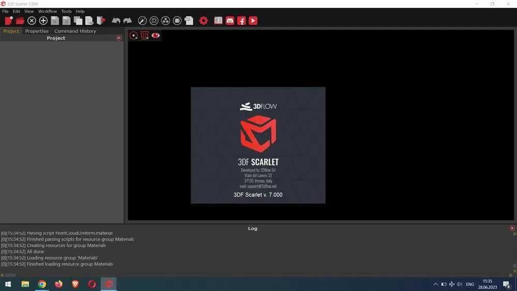Open Opera browser from the taskbar
The image size is (517, 291).
(x=92, y=284)
